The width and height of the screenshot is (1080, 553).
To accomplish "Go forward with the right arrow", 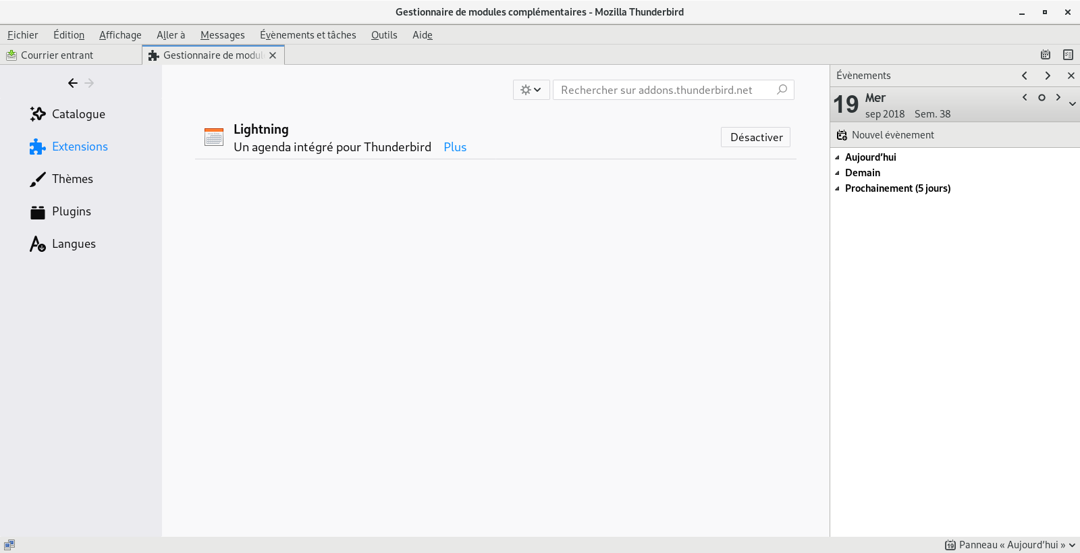I will pos(89,83).
